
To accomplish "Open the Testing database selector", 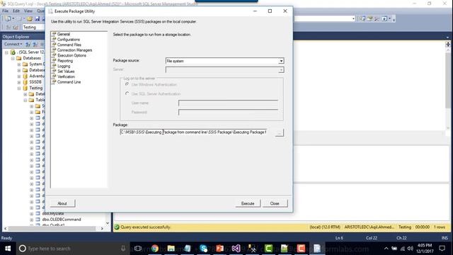I will [x=33, y=27].
